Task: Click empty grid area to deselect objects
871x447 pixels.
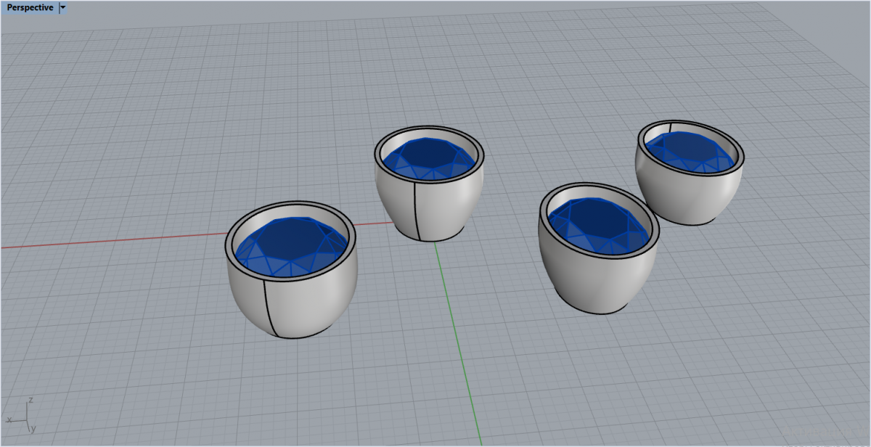Action: point(145,109)
